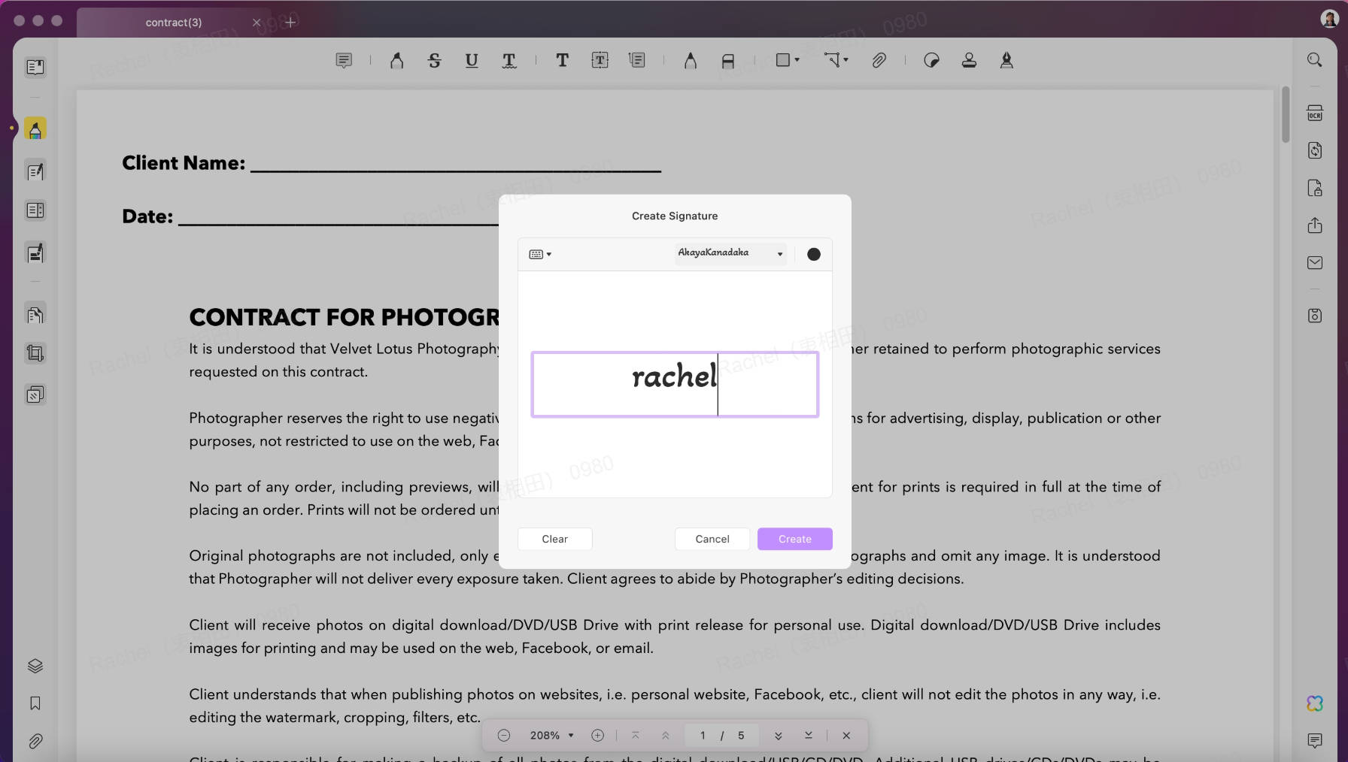Open a new tab with plus
Image resolution: width=1348 pixels, height=762 pixels.
tap(290, 22)
